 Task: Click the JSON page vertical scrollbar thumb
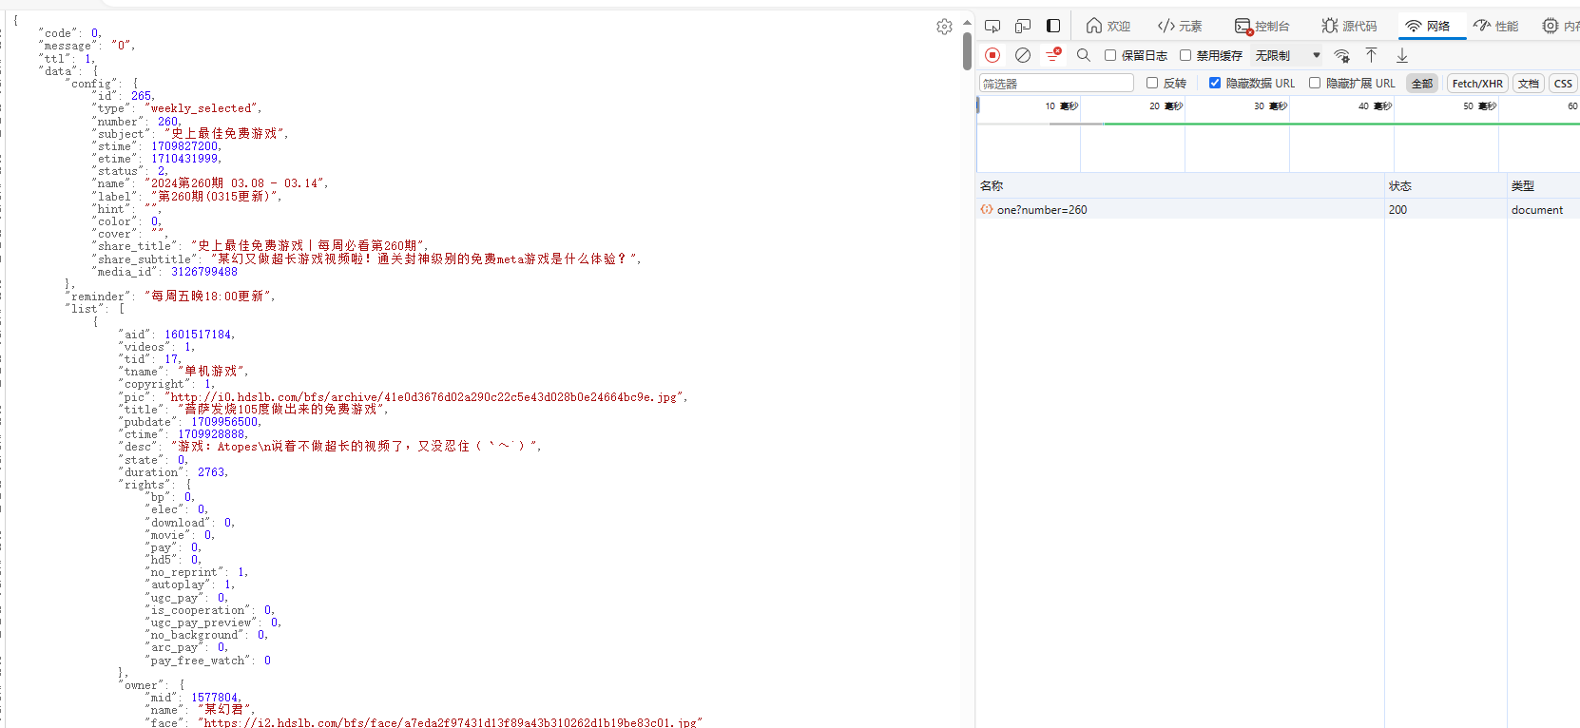[967, 52]
